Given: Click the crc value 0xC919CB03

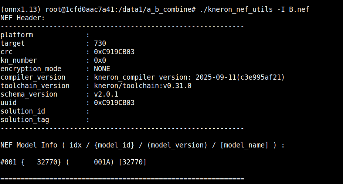Looking at the screenshot, I should coord(114,52).
